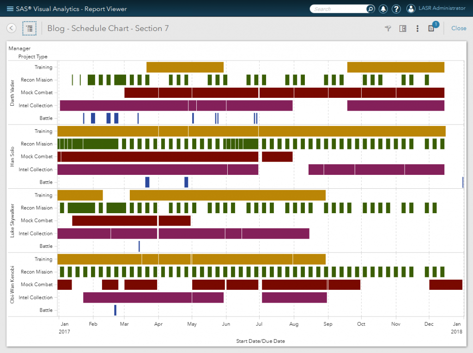Close the report using the Close link
Screen dimensions: 473x353
(458, 28)
